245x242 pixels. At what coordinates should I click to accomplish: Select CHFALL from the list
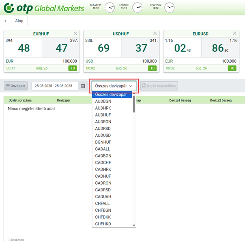(112, 204)
